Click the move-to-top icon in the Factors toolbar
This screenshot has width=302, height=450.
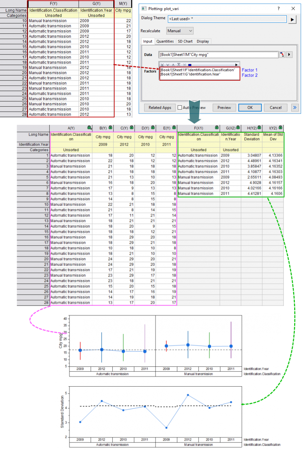(179, 65)
